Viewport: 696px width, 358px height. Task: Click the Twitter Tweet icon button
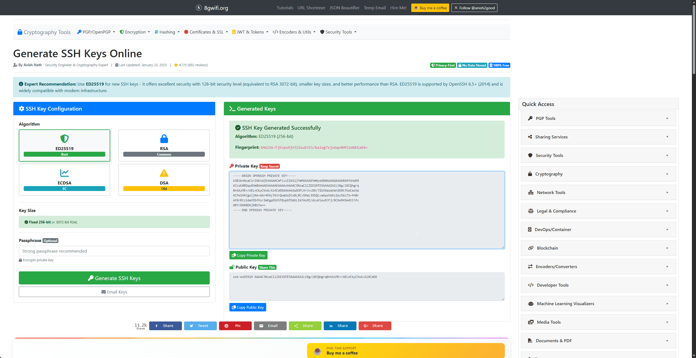pyautogui.click(x=200, y=326)
